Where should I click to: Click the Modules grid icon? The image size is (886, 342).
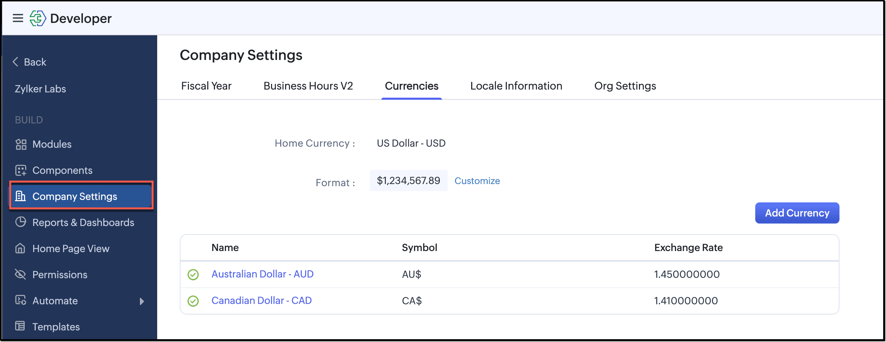pos(21,144)
